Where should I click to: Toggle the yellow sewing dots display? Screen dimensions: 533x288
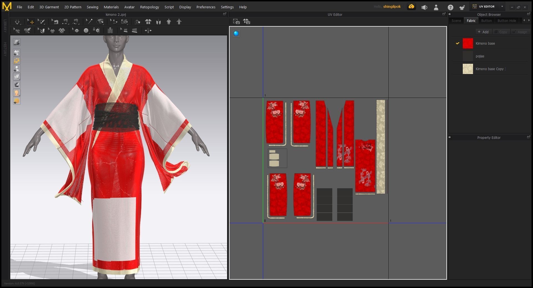tap(17, 61)
